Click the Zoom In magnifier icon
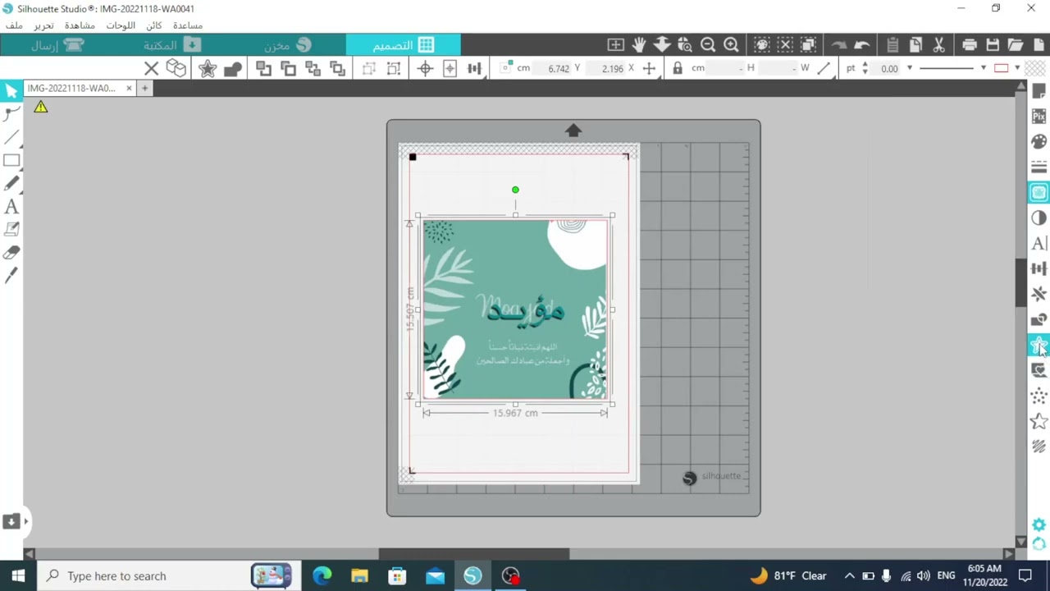The image size is (1050, 591). click(x=731, y=45)
